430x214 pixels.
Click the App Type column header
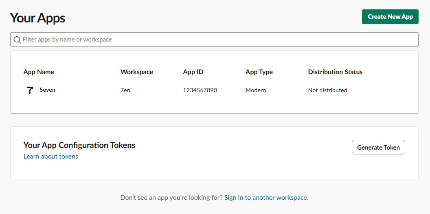(259, 72)
